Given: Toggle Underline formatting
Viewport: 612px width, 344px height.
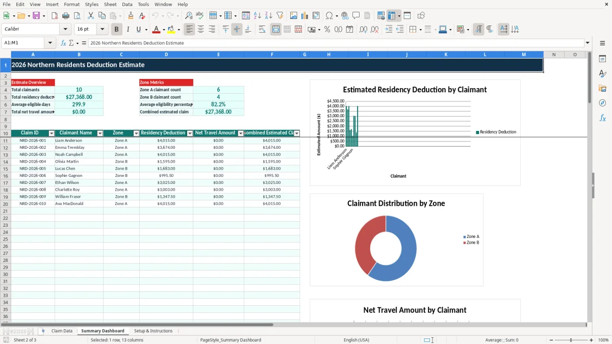Looking at the screenshot, I should [138, 30].
